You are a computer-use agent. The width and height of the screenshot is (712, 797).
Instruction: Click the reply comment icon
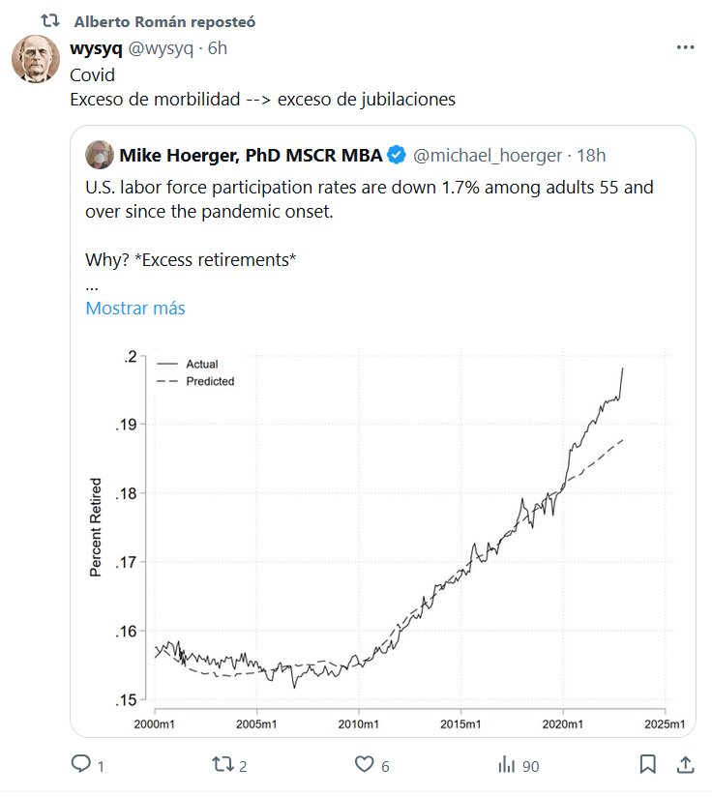tap(81, 765)
